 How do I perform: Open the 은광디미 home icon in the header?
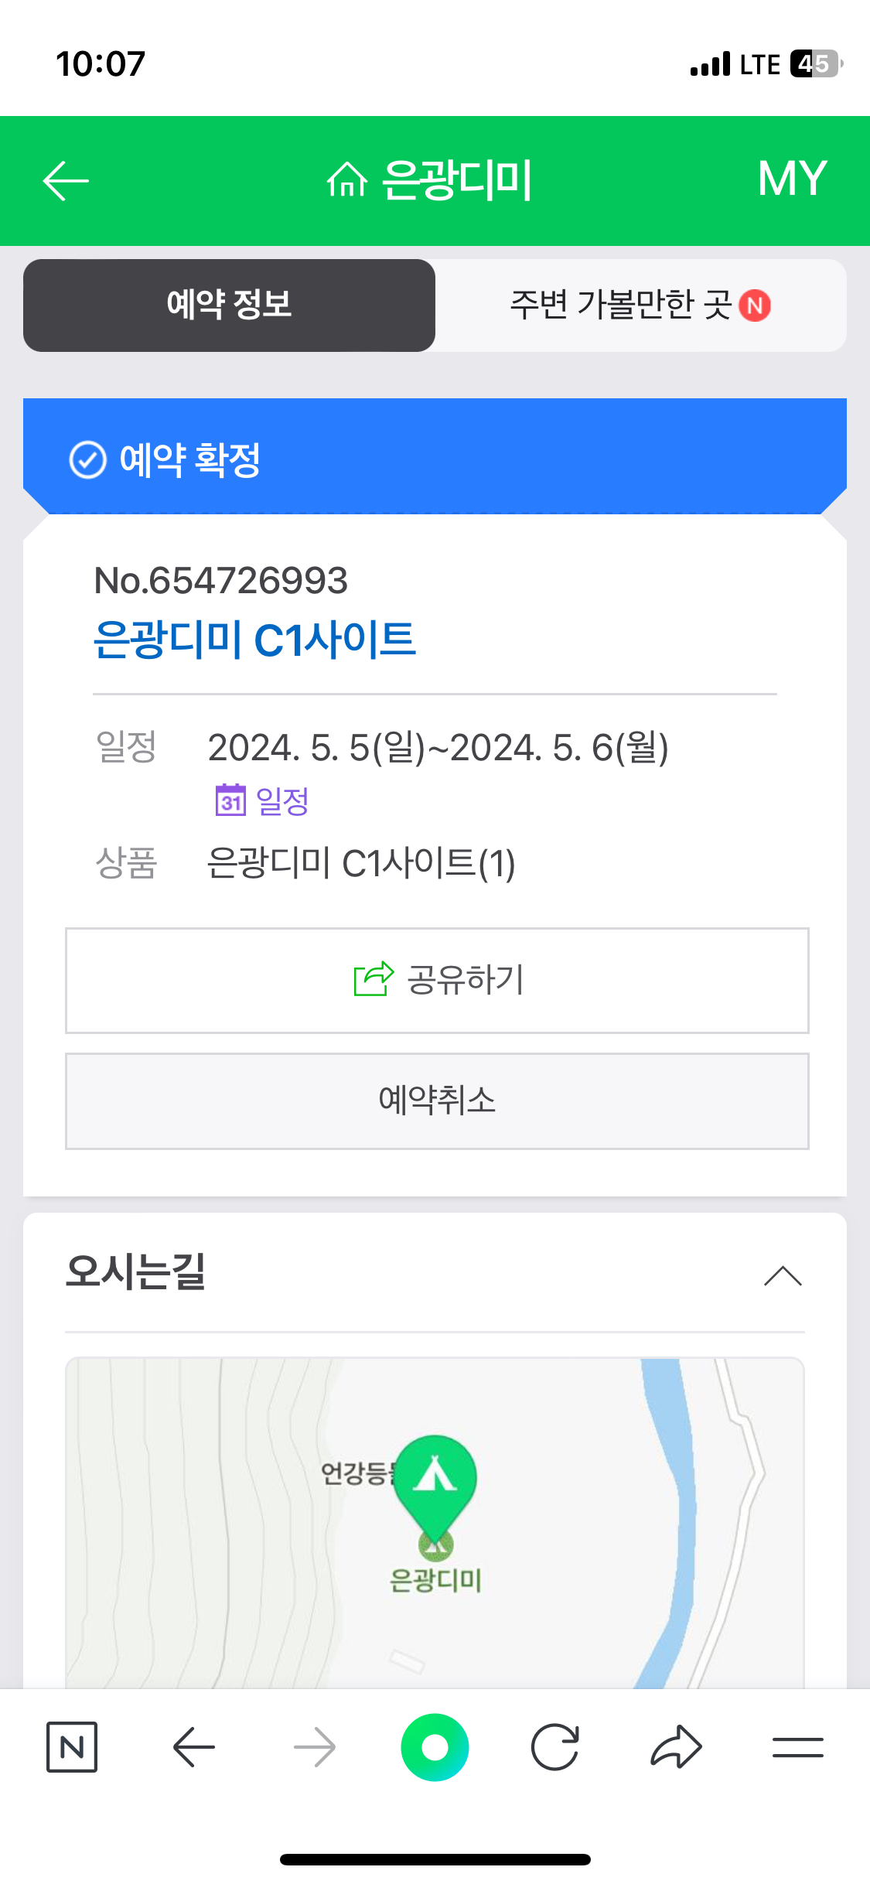(347, 180)
